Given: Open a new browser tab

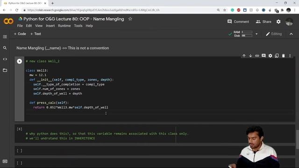Looking at the screenshot, I should (52, 3).
